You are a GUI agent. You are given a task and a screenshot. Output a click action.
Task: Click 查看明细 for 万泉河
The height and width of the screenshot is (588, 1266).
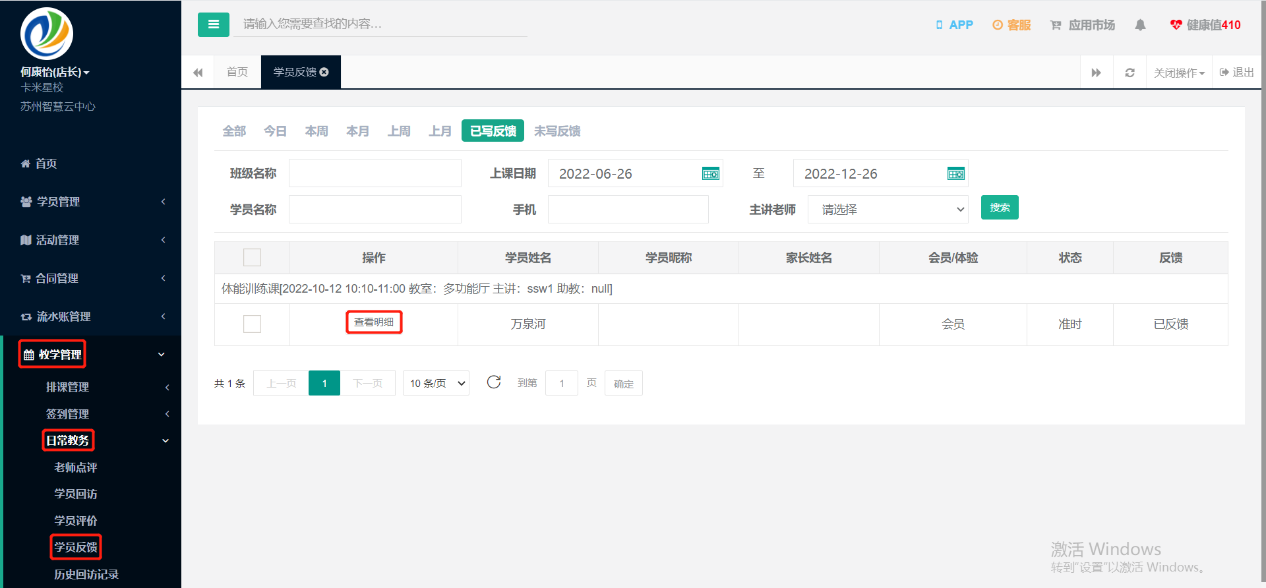374,322
